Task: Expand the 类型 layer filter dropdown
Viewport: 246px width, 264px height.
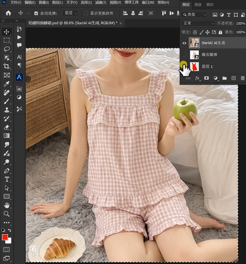Action: point(195,15)
